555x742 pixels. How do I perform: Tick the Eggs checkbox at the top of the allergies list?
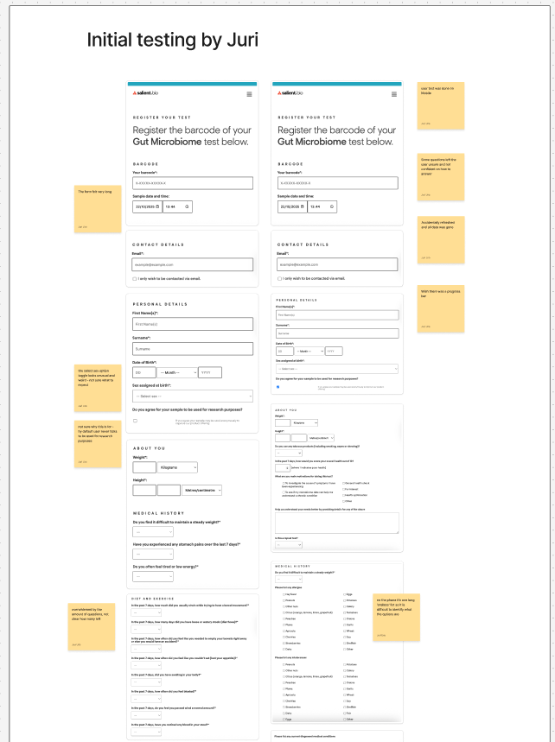point(345,594)
